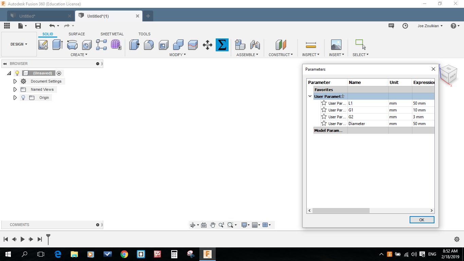The width and height of the screenshot is (464, 261).
Task: Switch to the SHEET METAL tab
Action: [x=112, y=34]
